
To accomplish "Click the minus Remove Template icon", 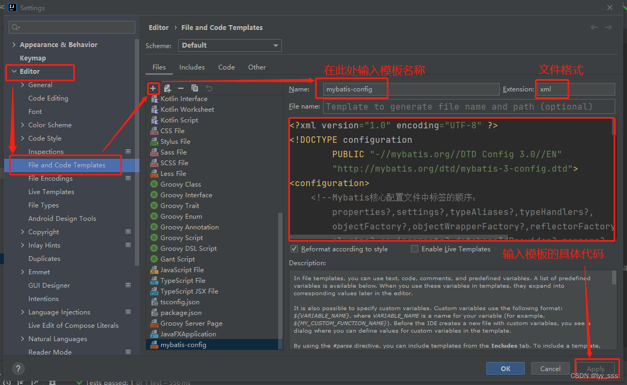I will [181, 88].
